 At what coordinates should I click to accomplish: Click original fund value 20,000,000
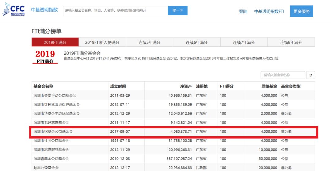[268, 168]
